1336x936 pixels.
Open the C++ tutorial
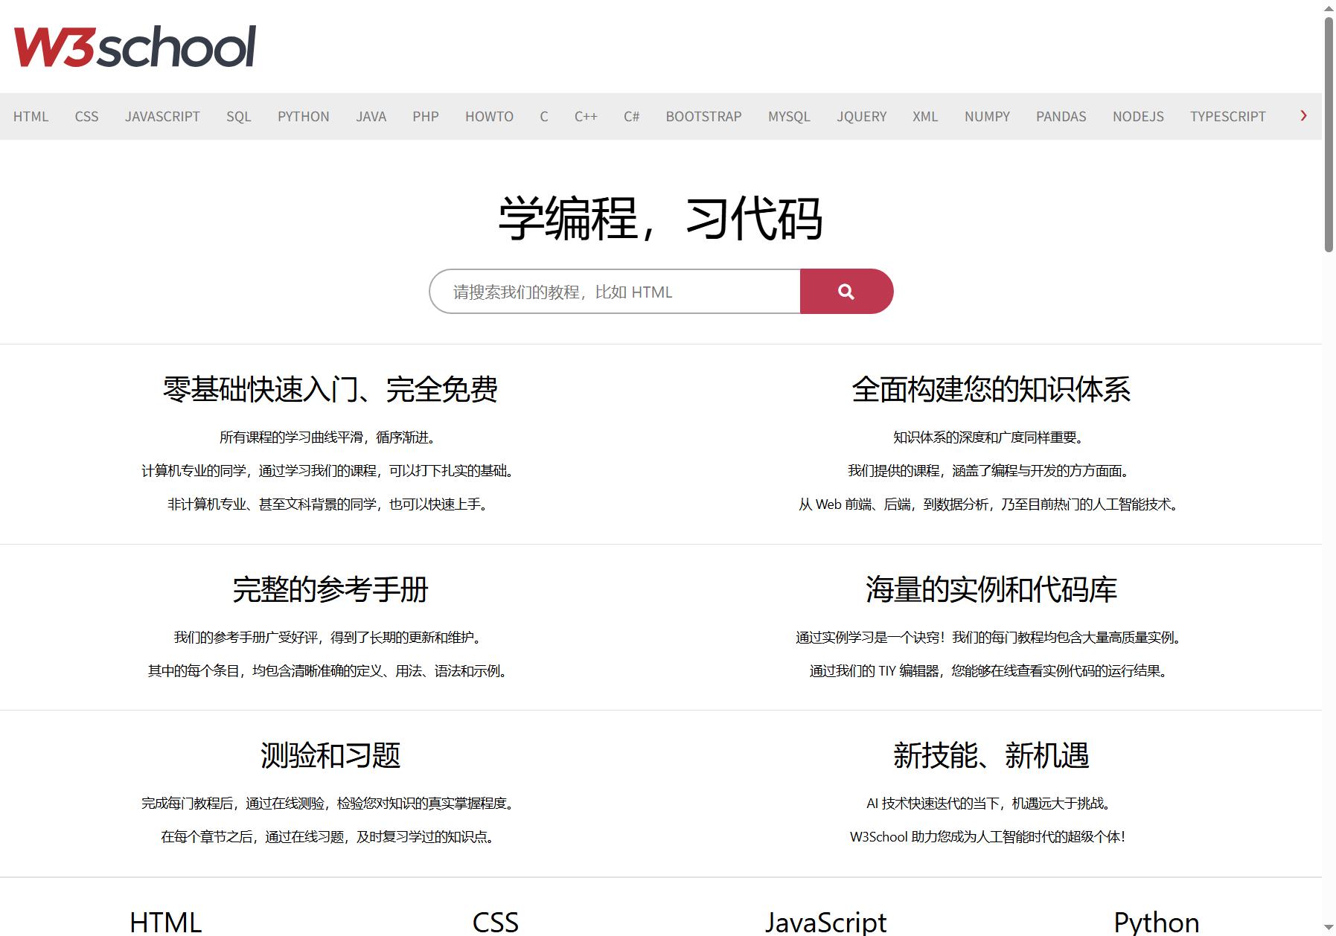586,117
